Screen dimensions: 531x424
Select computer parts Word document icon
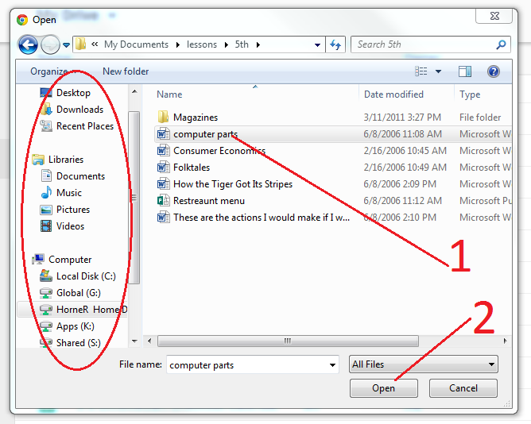163,134
